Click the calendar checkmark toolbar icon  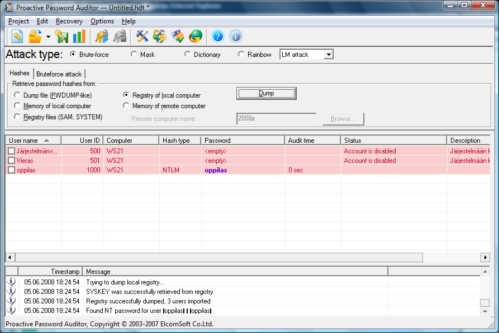click(178, 37)
